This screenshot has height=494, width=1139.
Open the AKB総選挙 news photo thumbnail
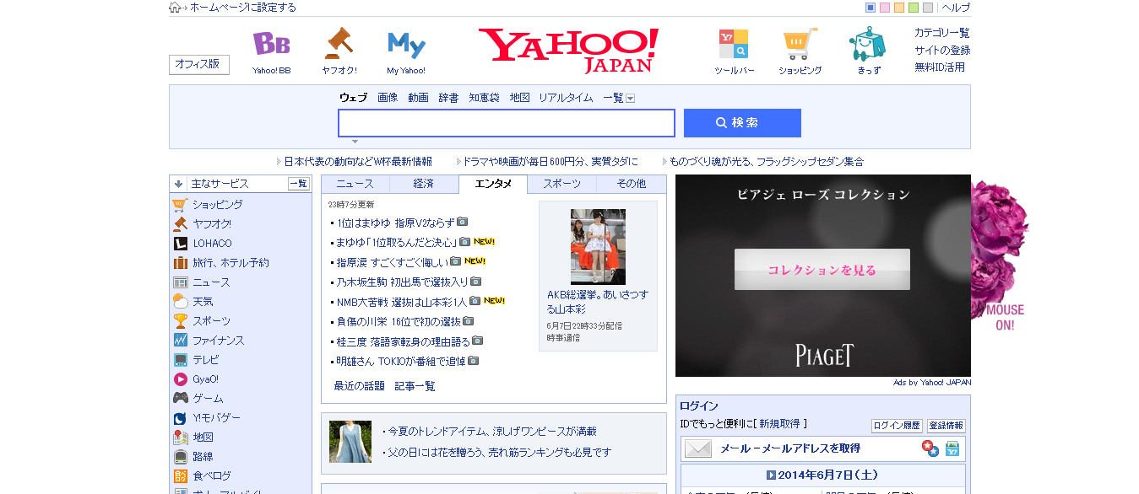point(598,246)
